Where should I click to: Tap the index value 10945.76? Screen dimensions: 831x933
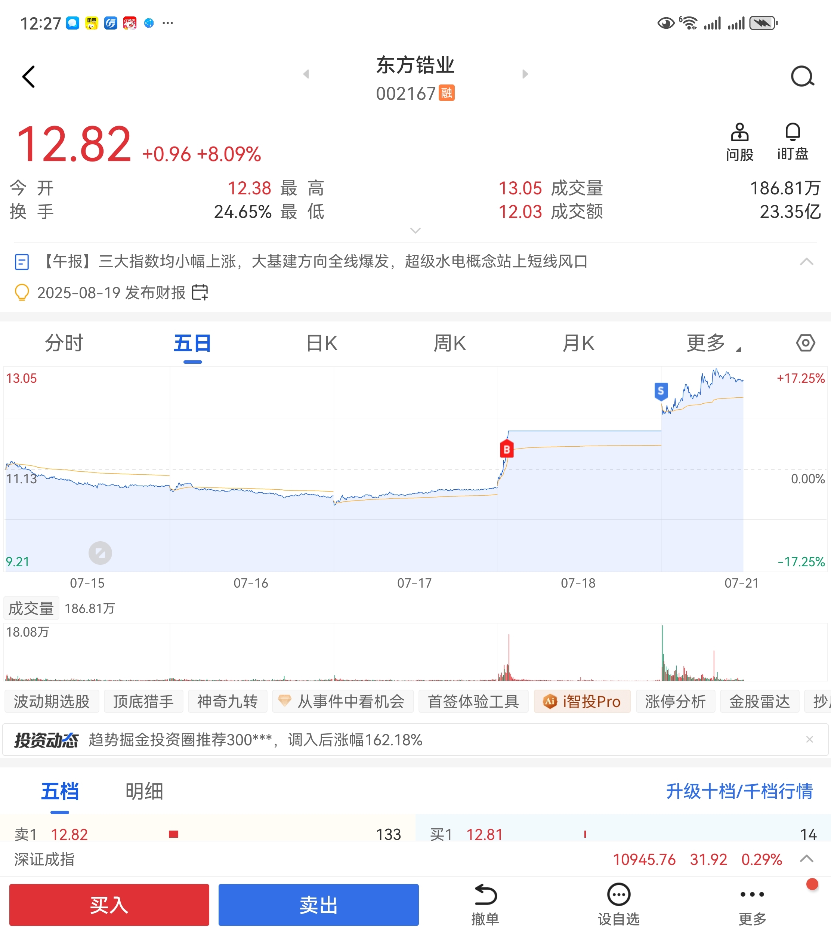[644, 859]
